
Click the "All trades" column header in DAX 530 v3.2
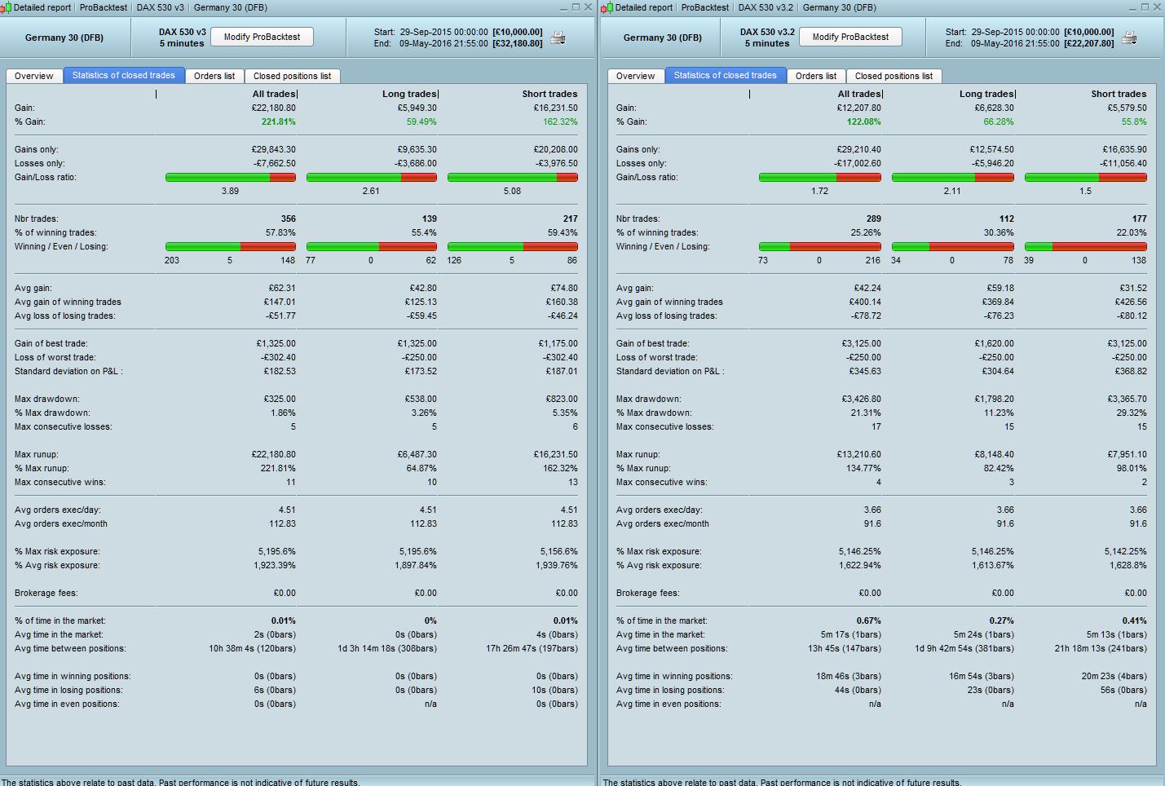[x=859, y=94]
